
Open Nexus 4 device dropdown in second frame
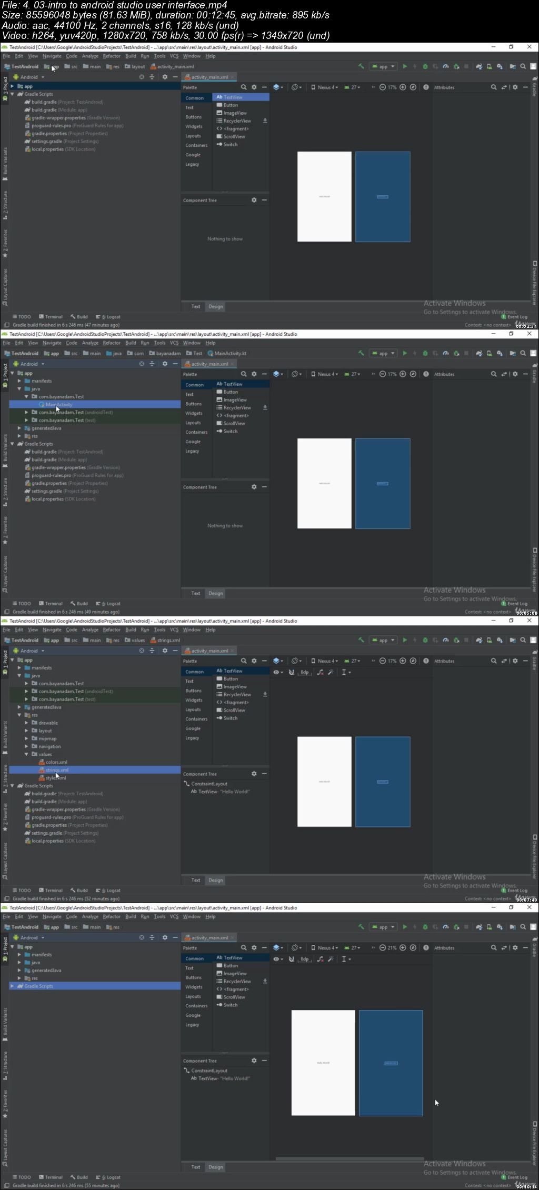(324, 374)
